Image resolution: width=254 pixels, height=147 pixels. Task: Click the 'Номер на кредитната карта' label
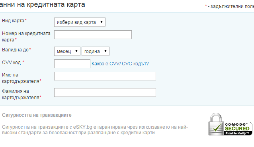(26, 37)
